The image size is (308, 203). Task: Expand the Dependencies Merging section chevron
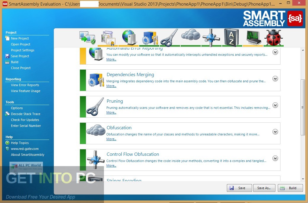[x=275, y=78]
